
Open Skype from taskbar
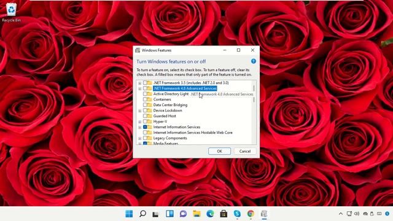click(237, 214)
